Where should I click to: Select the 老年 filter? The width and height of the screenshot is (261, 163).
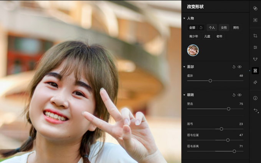220,37
